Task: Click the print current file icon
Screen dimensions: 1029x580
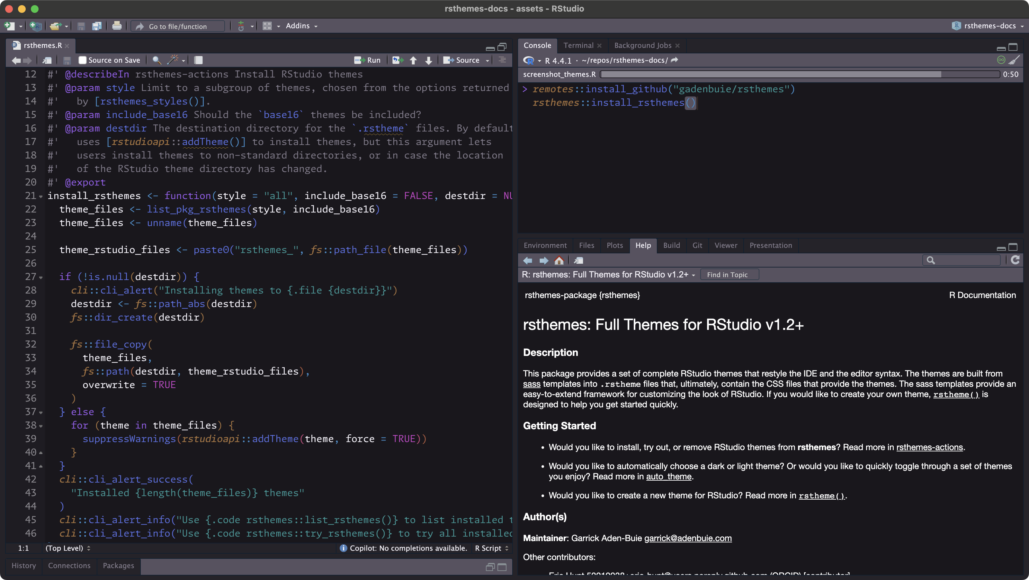Action: tap(117, 26)
